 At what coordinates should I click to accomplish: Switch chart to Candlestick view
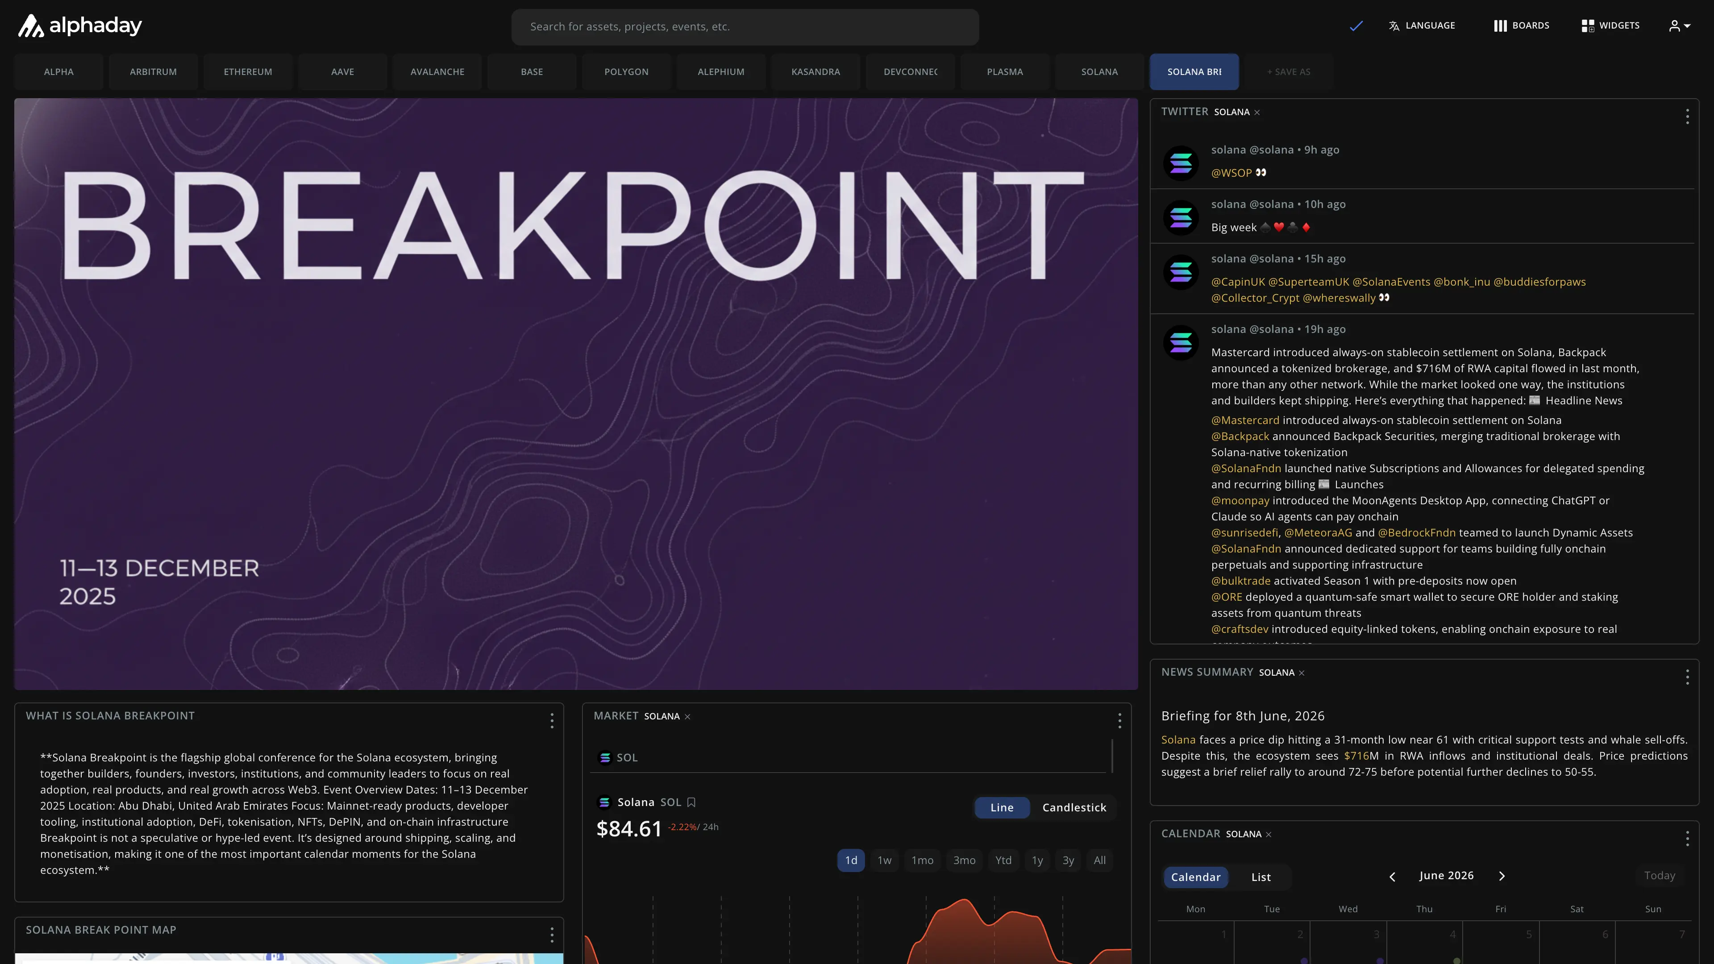click(x=1074, y=808)
